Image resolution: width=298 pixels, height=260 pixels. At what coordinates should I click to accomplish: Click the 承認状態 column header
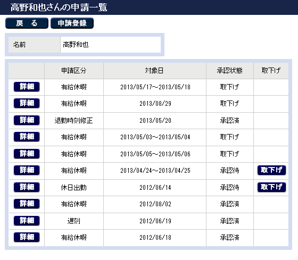tap(230, 71)
